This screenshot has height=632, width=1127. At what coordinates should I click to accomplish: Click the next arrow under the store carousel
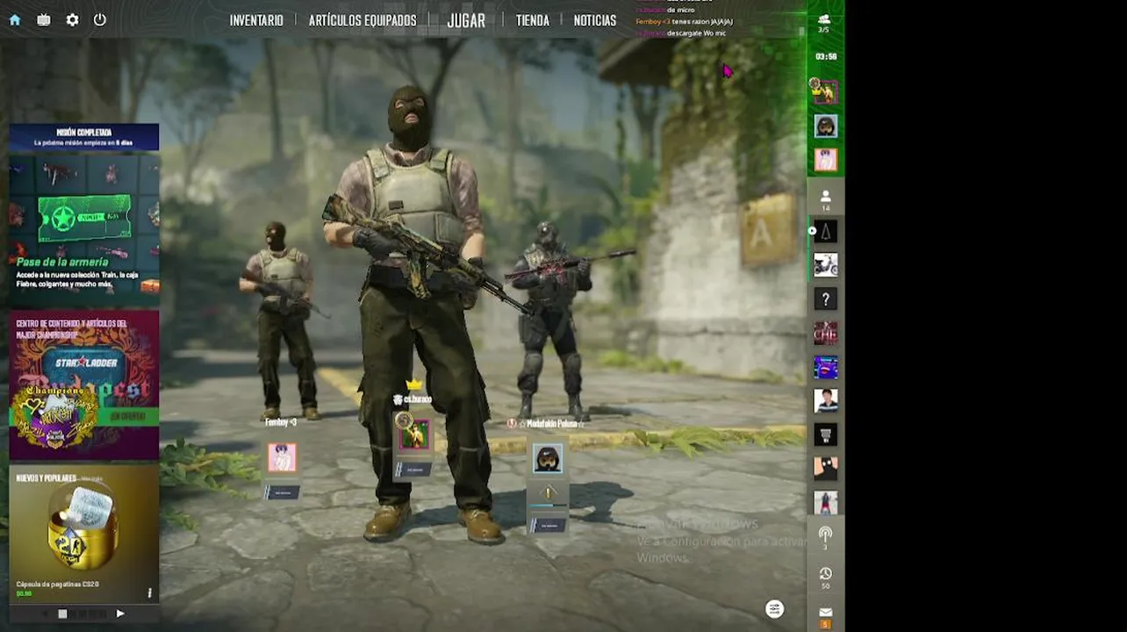(x=120, y=614)
